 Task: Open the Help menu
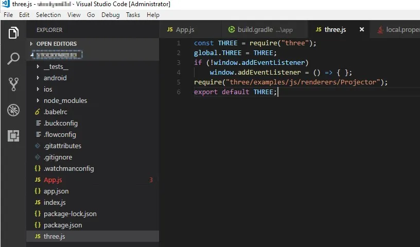(x=153, y=15)
